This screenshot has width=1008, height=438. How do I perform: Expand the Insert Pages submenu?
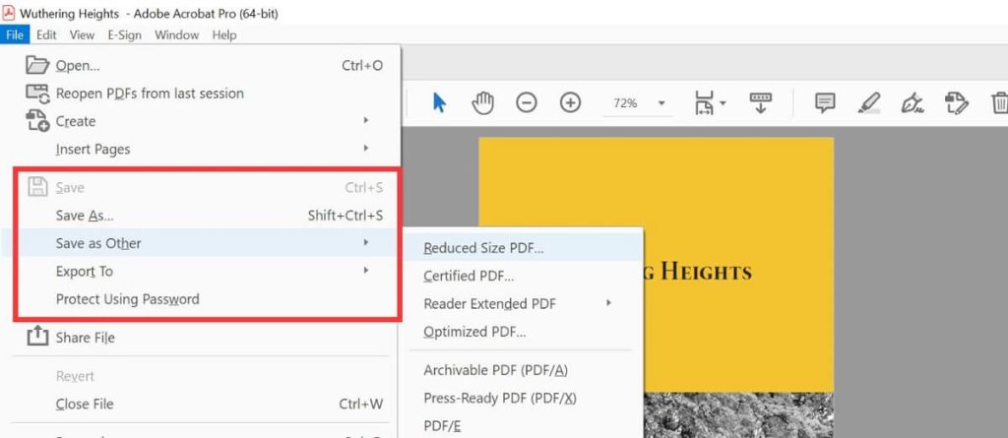[x=200, y=150]
